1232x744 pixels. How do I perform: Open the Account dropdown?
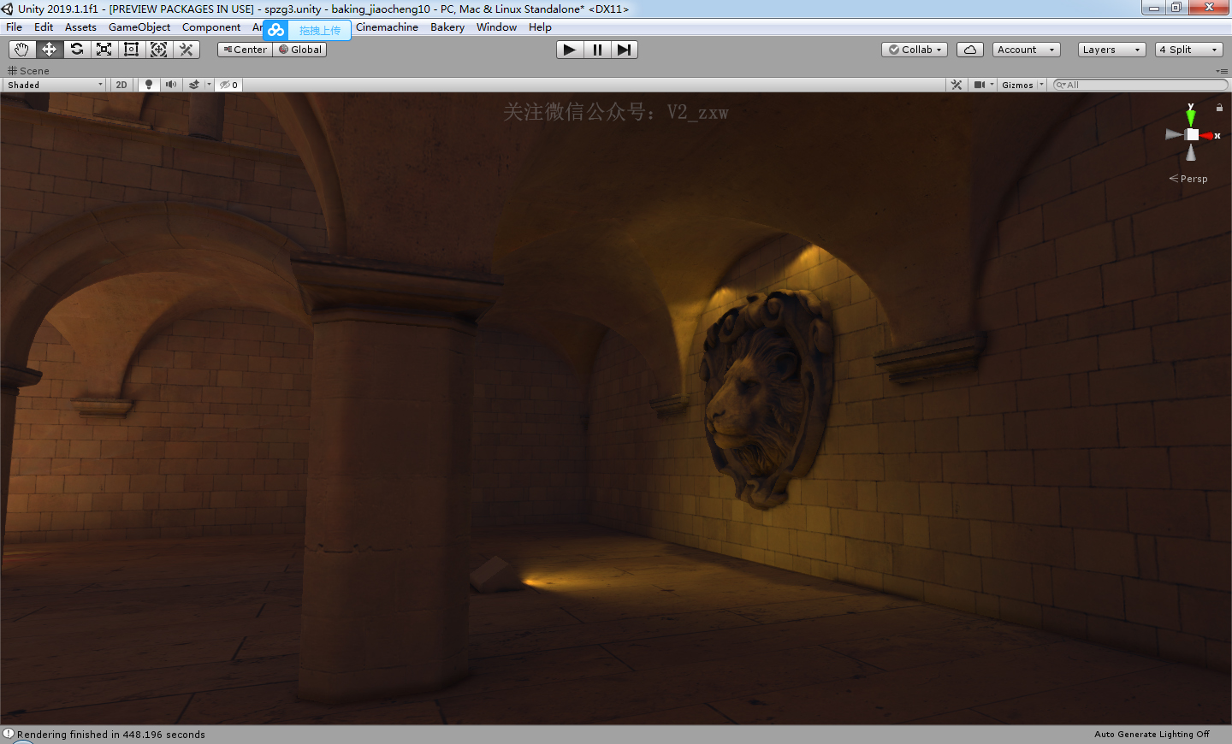(x=1027, y=50)
